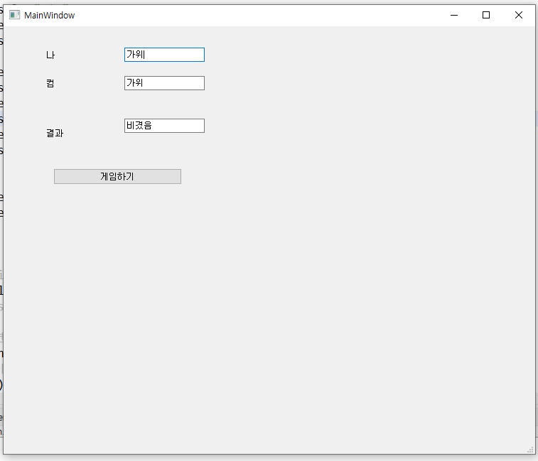Image resolution: width=538 pixels, height=461 pixels.
Task: Grab the resize grip at window corner
Action: coord(530,450)
